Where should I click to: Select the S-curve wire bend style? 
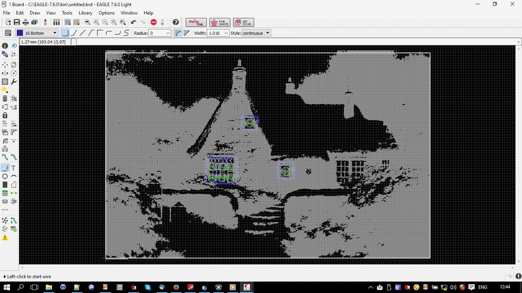click(126, 33)
